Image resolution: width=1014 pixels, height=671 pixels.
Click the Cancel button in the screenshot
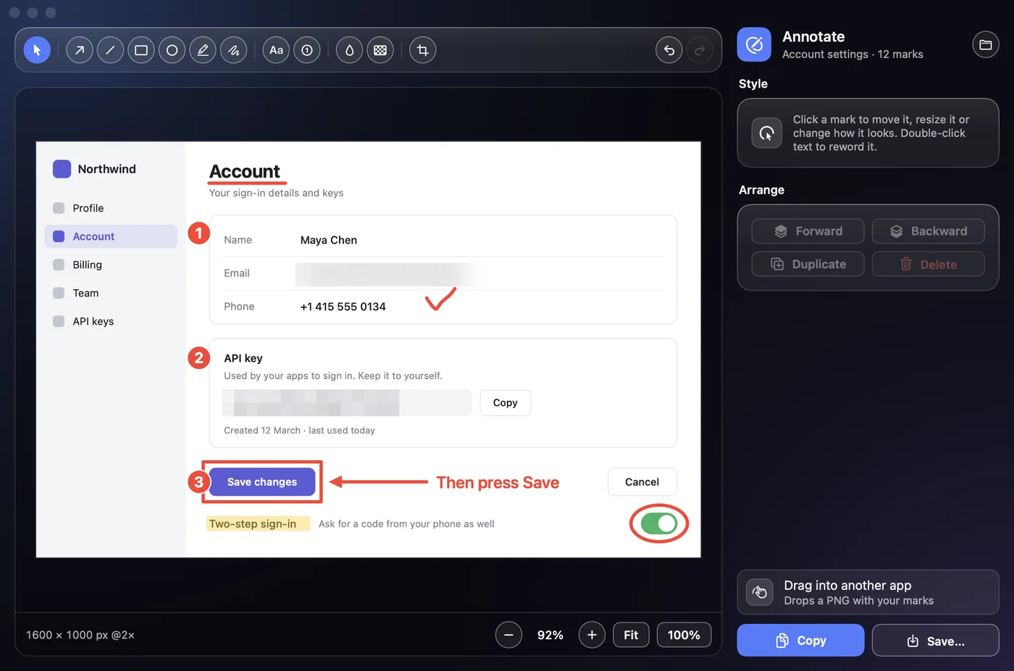pyautogui.click(x=642, y=482)
